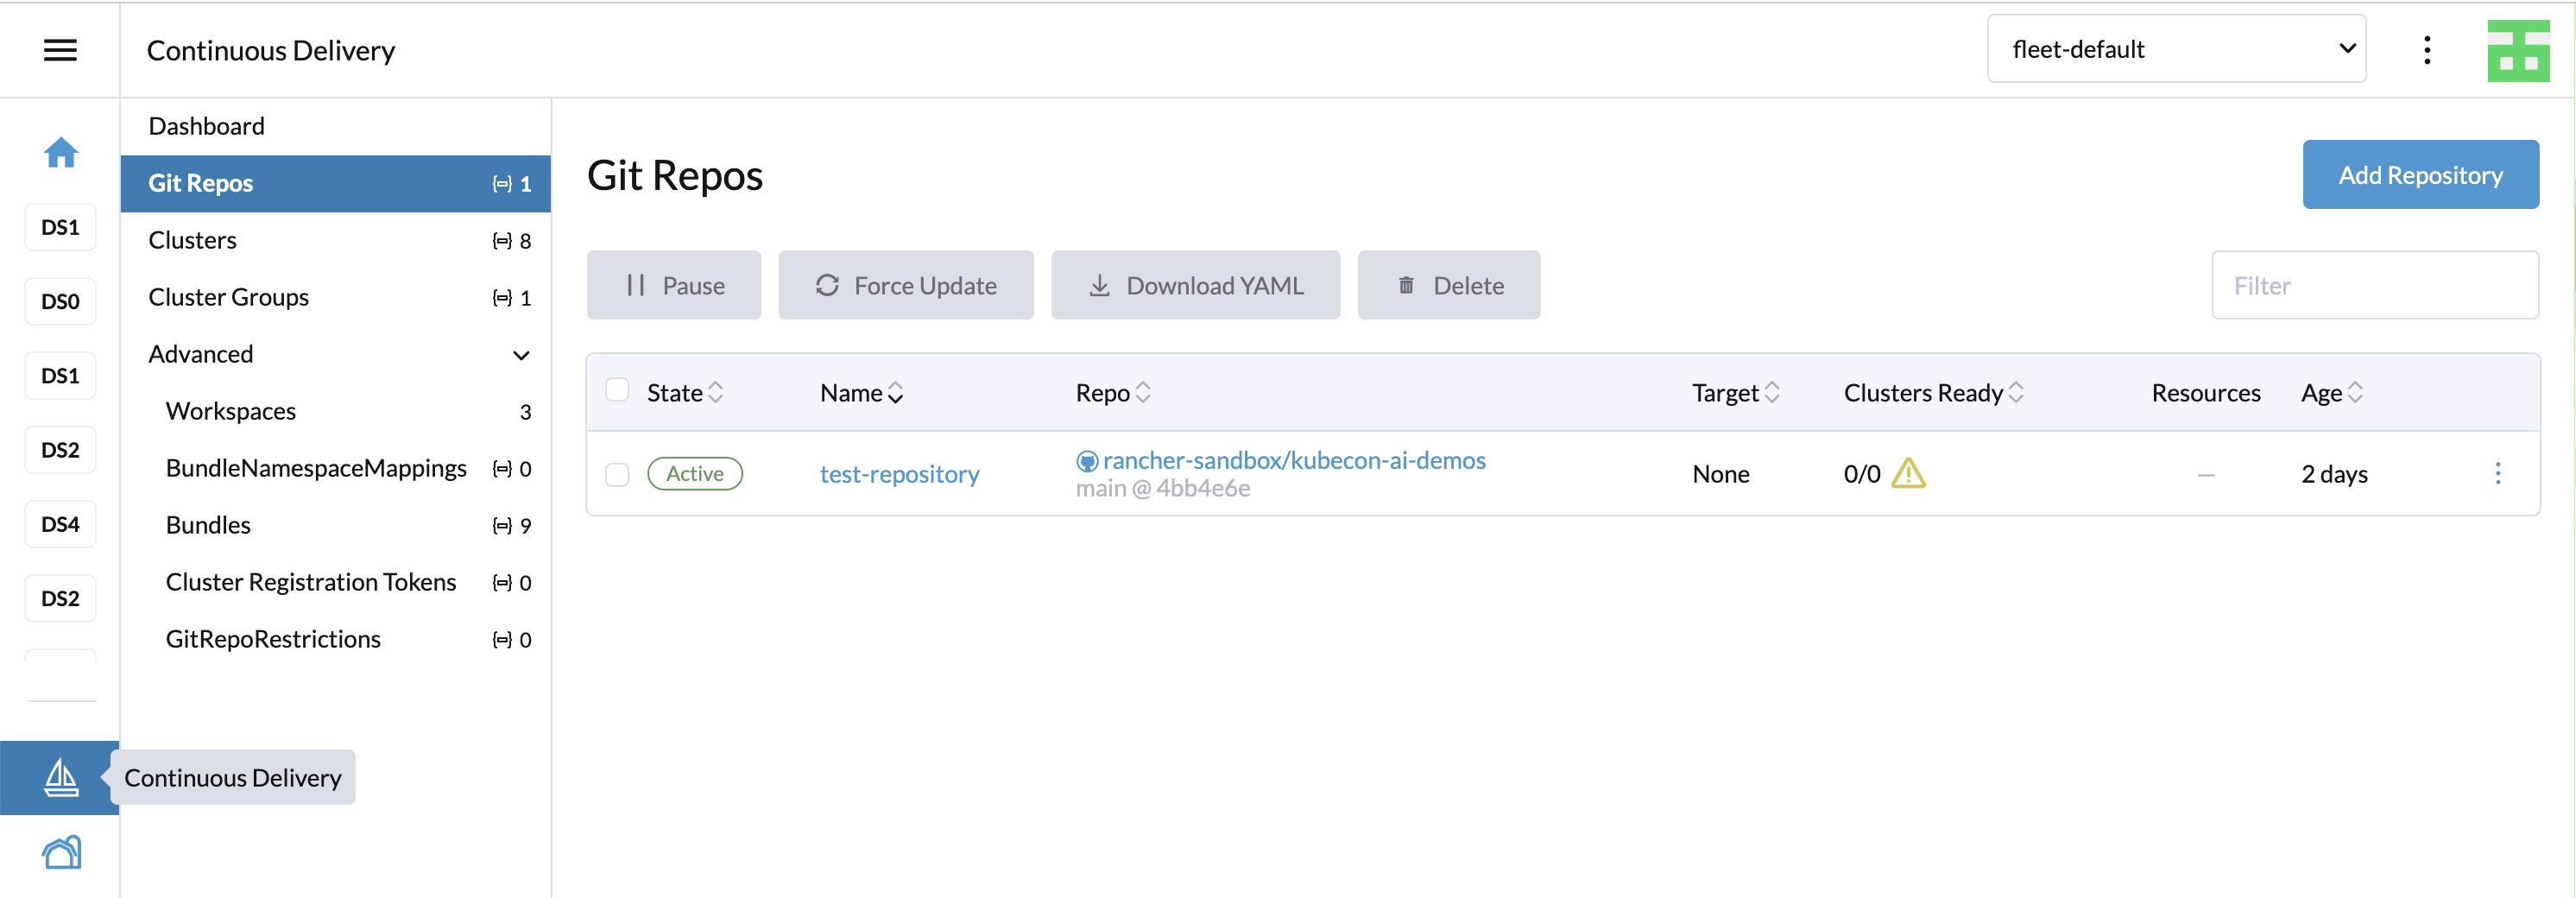The height and width of the screenshot is (898, 2576).
Task: Click the Filter input field
Action: (2374, 286)
